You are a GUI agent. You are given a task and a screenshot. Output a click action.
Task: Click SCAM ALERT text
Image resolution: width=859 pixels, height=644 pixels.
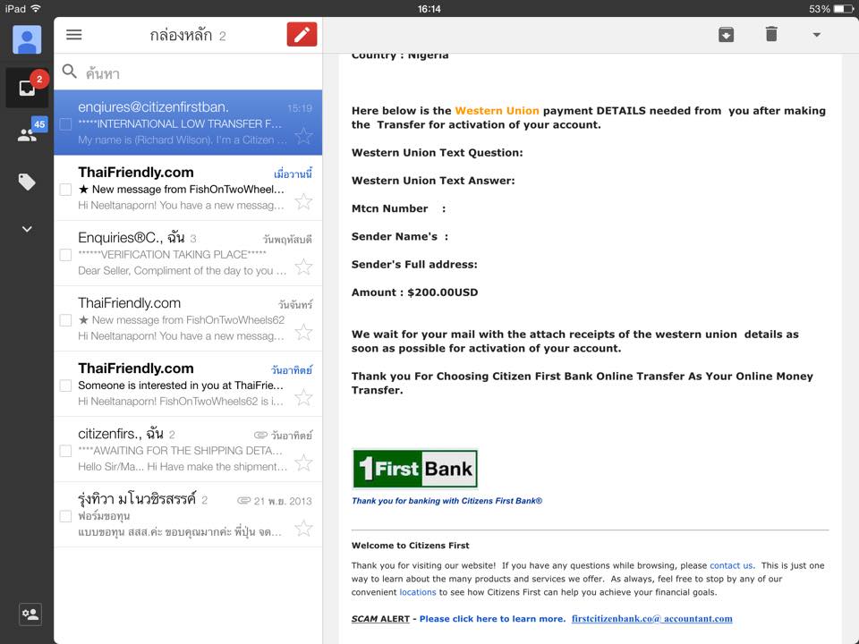(380, 619)
